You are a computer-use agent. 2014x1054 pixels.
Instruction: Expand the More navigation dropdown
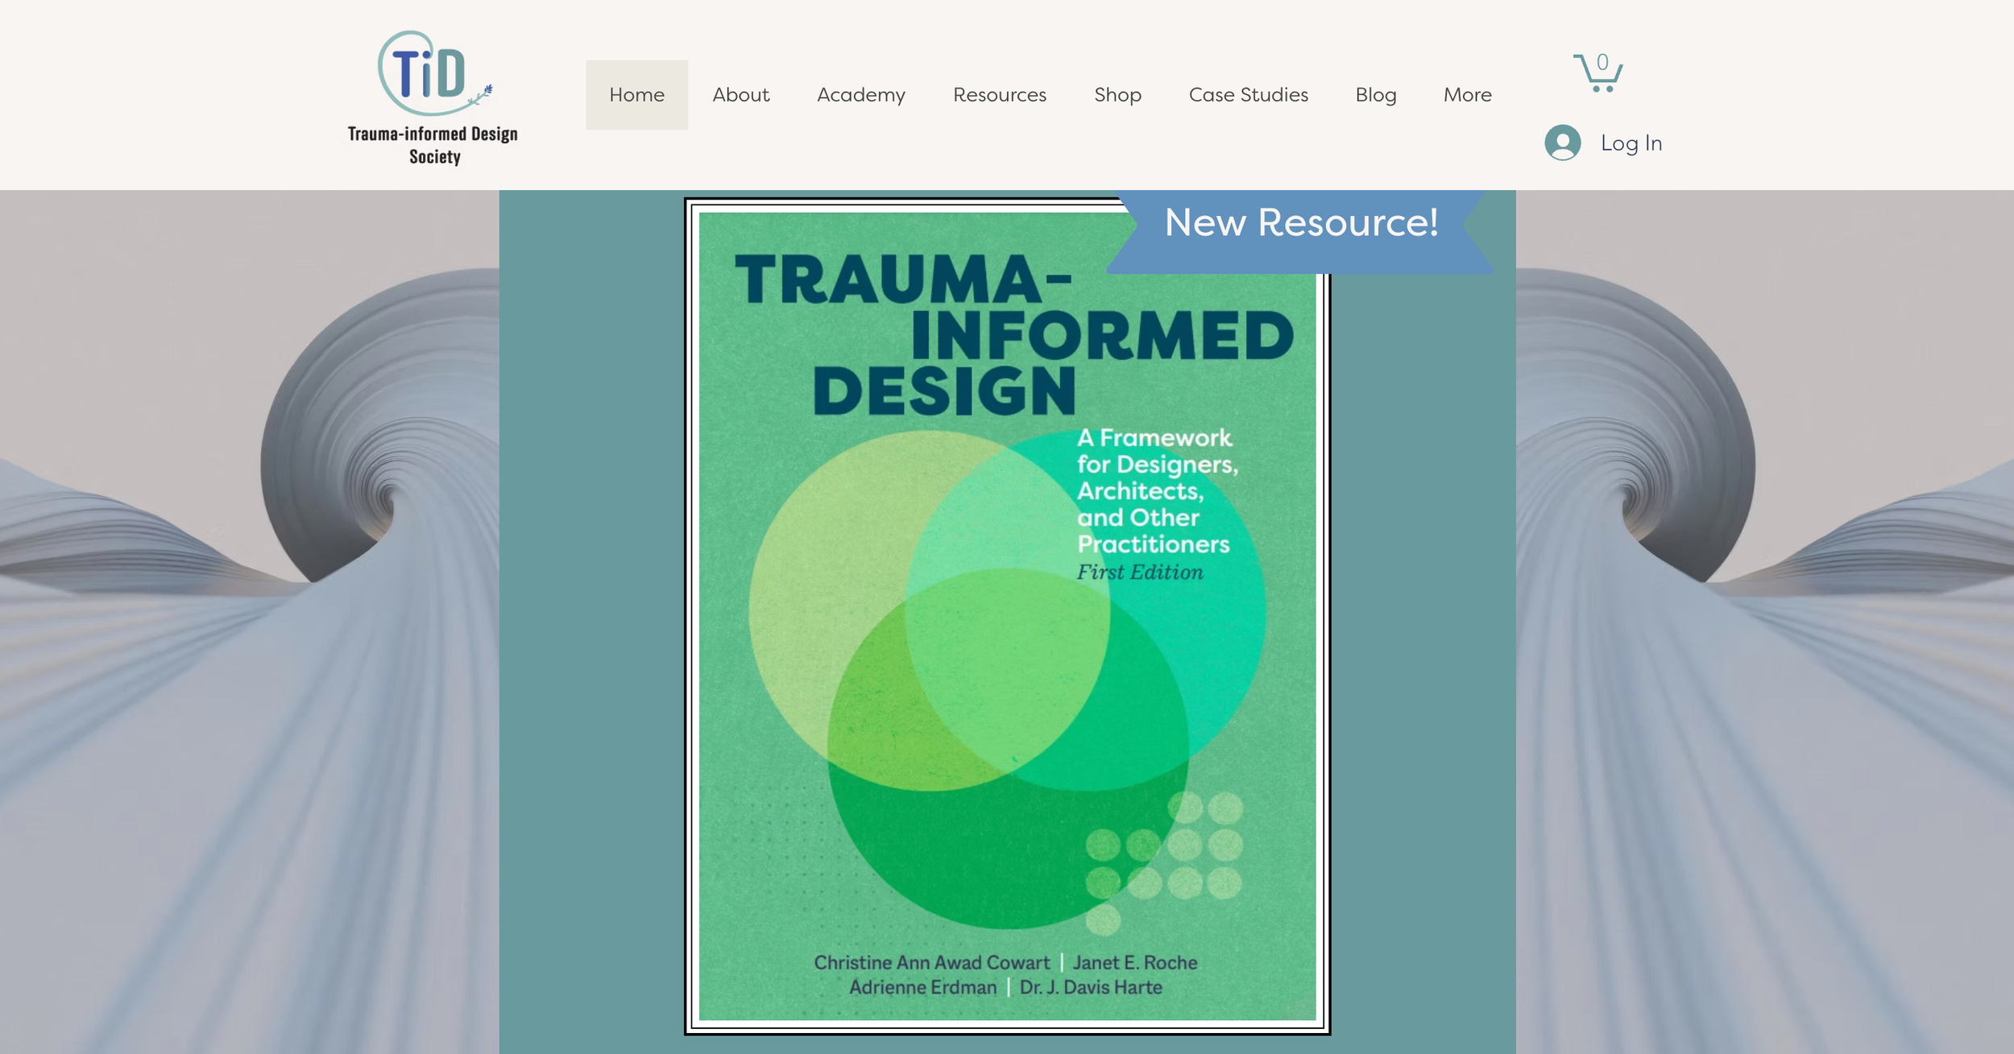[1467, 94]
